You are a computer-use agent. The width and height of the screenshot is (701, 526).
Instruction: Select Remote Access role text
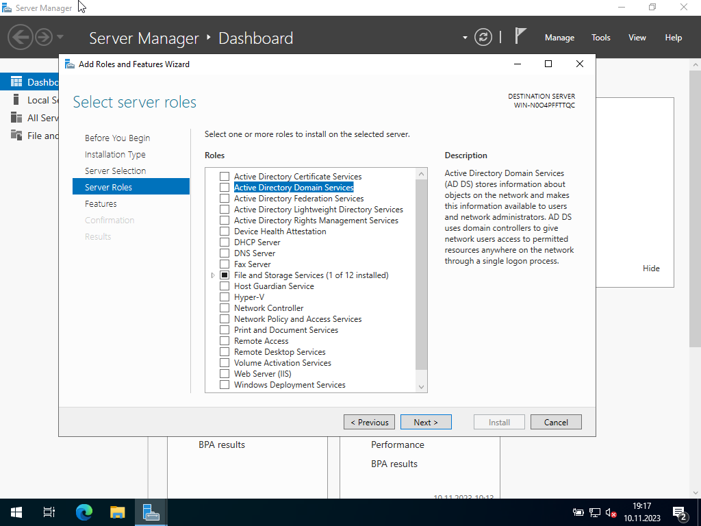click(261, 341)
